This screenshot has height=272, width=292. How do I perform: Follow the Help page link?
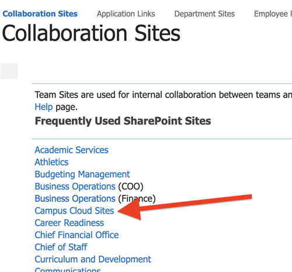[44, 107]
